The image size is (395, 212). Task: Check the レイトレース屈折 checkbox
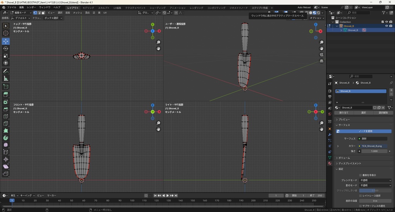[x=361, y=196]
